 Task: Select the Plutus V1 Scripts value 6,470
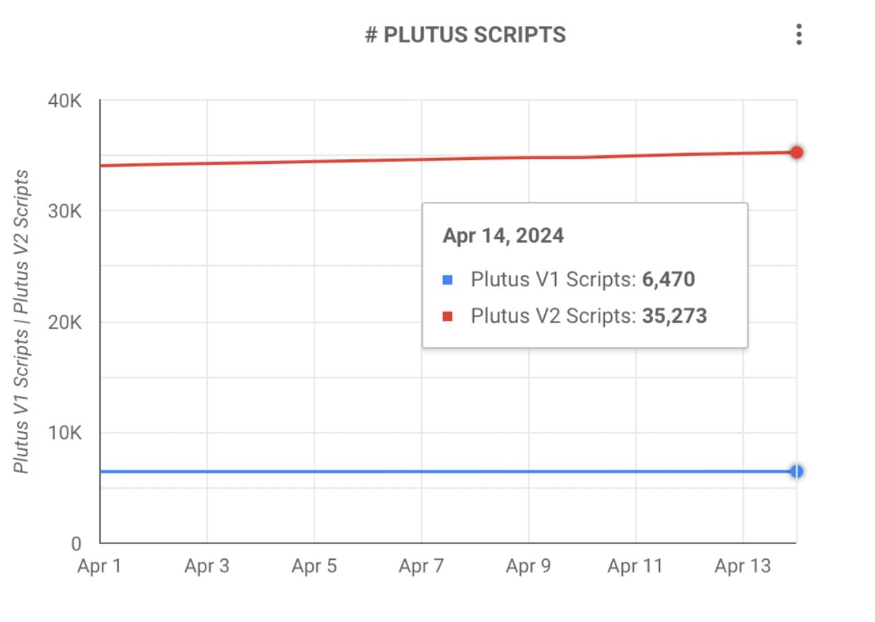(x=668, y=279)
